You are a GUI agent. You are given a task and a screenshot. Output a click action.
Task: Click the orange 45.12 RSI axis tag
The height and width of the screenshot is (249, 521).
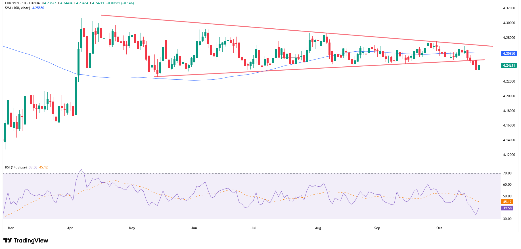(507, 202)
